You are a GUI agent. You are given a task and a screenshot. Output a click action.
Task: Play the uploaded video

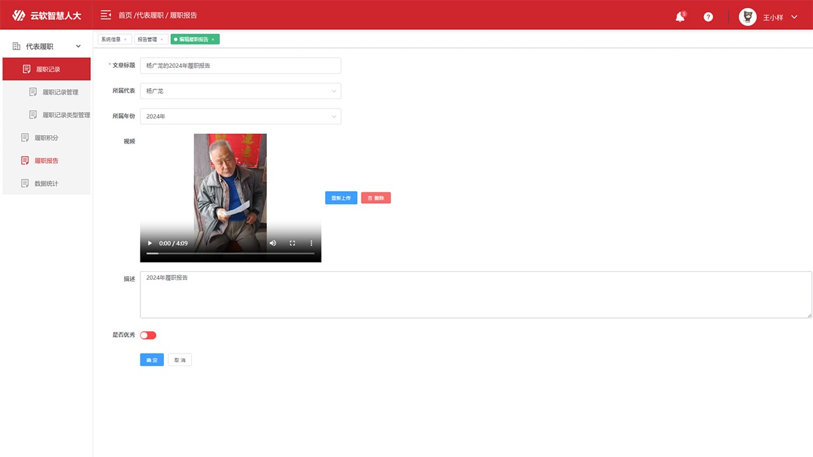[150, 243]
